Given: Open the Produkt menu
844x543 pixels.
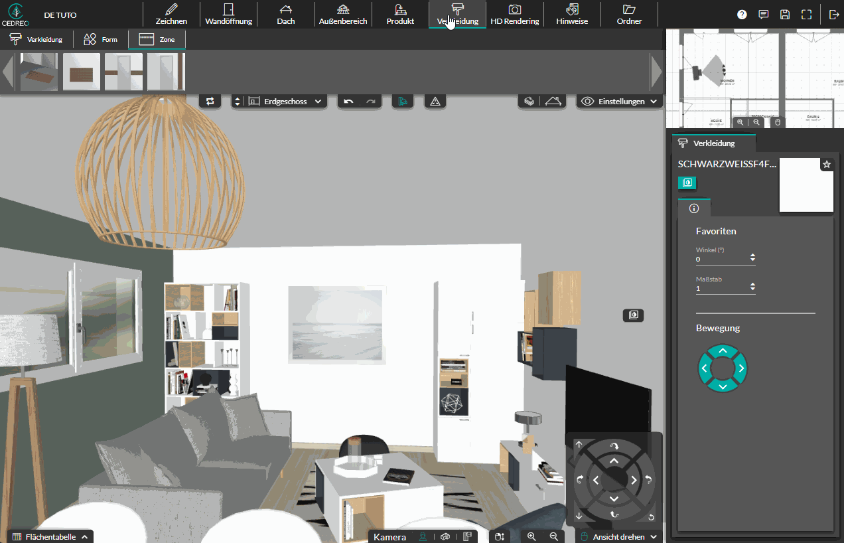Looking at the screenshot, I should pyautogui.click(x=400, y=14).
